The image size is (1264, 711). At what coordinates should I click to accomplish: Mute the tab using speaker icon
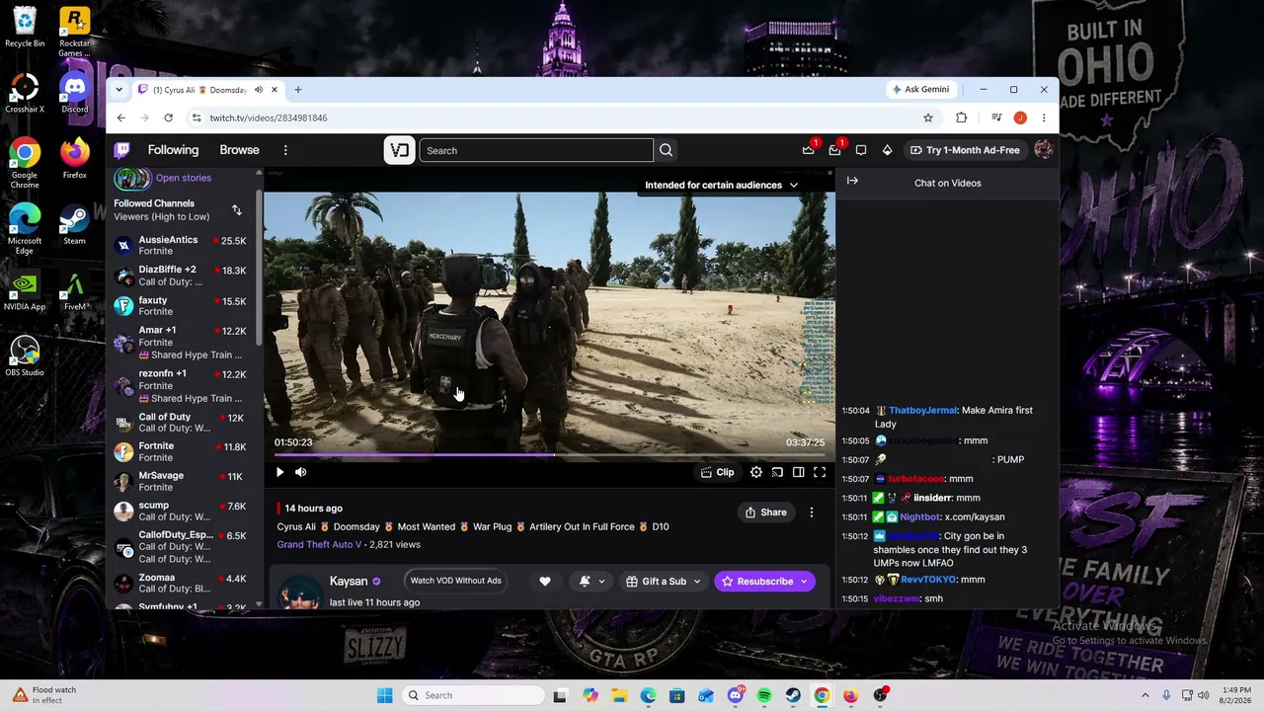[x=259, y=90]
